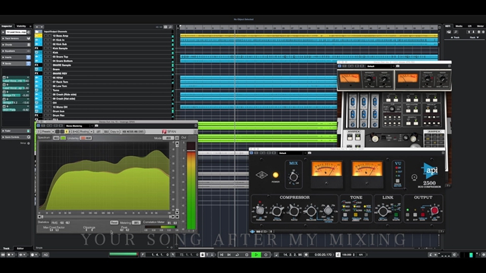Click the Stop button in transport bar

[x=247, y=254]
